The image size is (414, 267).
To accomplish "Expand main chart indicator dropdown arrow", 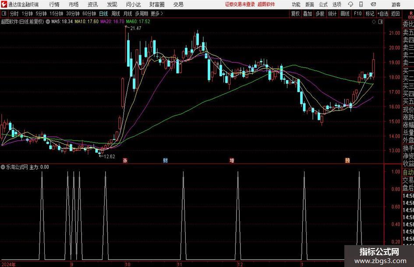I will pyautogui.click(x=48, y=21).
